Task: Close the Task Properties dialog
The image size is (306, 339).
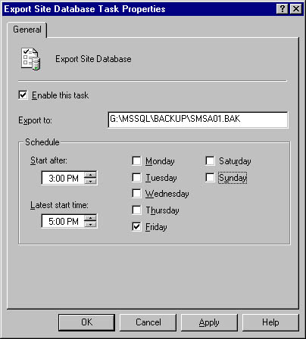Action: [295, 9]
